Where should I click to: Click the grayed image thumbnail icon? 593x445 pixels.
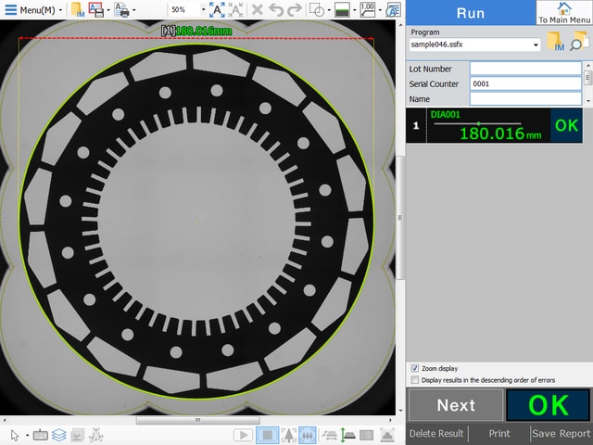click(x=78, y=436)
